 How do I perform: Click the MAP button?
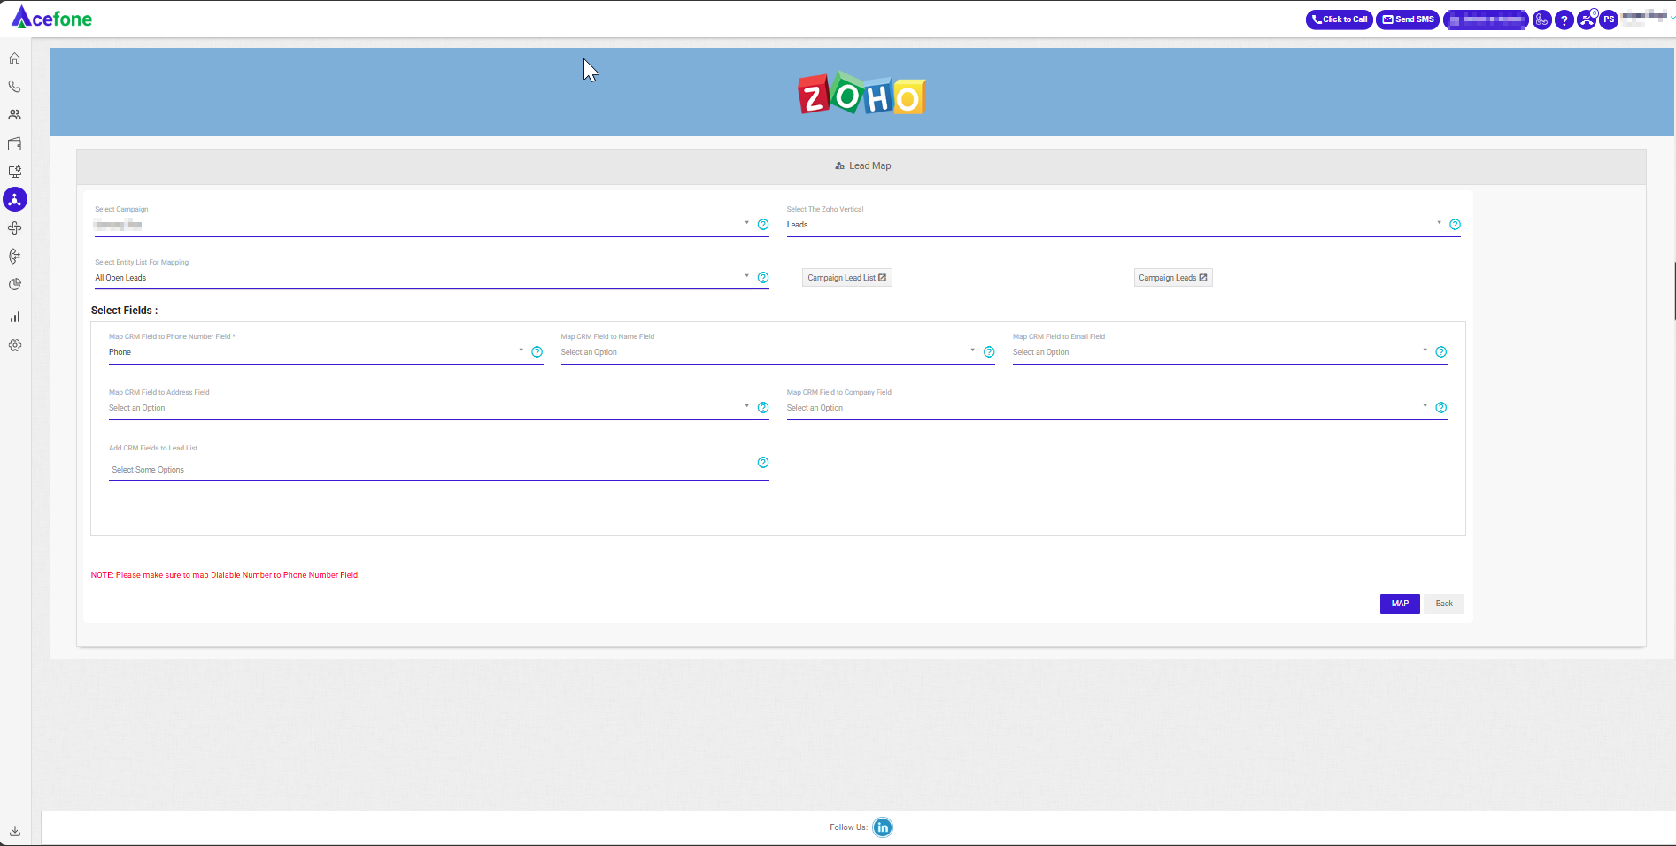[x=1400, y=604]
